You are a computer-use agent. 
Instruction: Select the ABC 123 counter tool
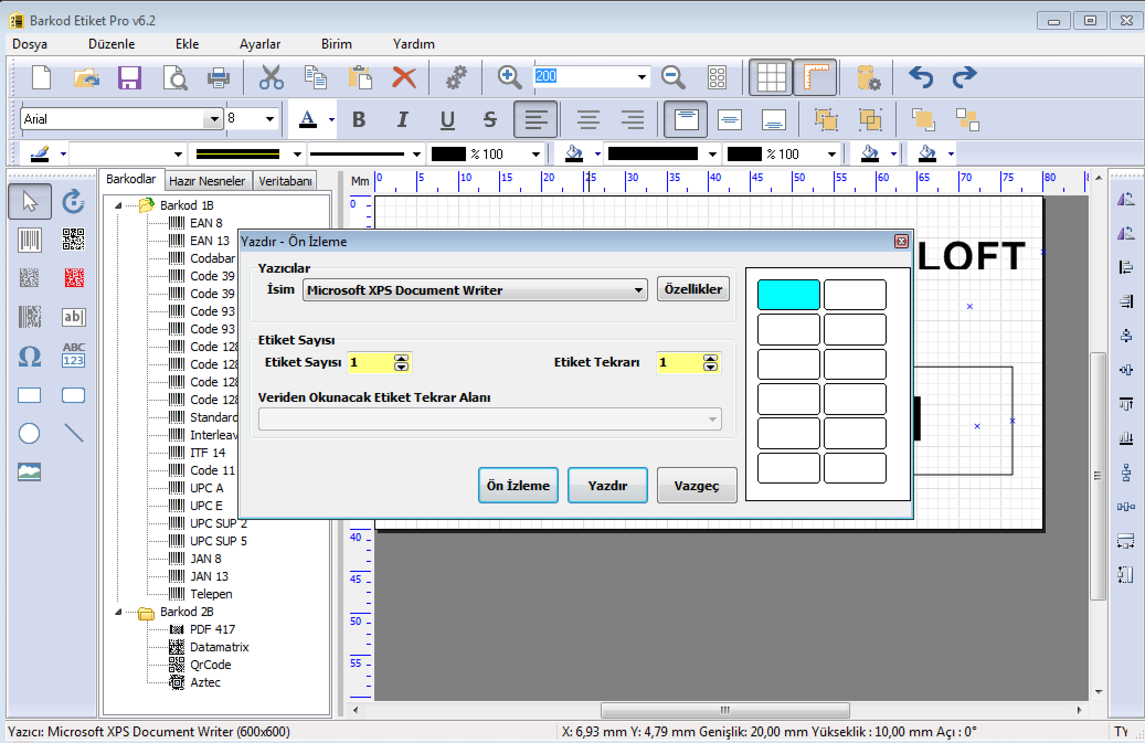pyautogui.click(x=73, y=355)
